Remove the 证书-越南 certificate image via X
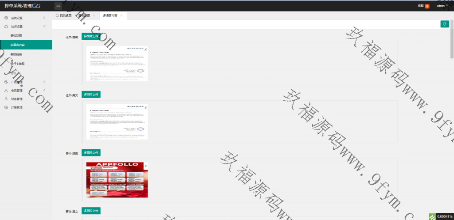Viewport: 454px width, 220px height. tap(146, 49)
